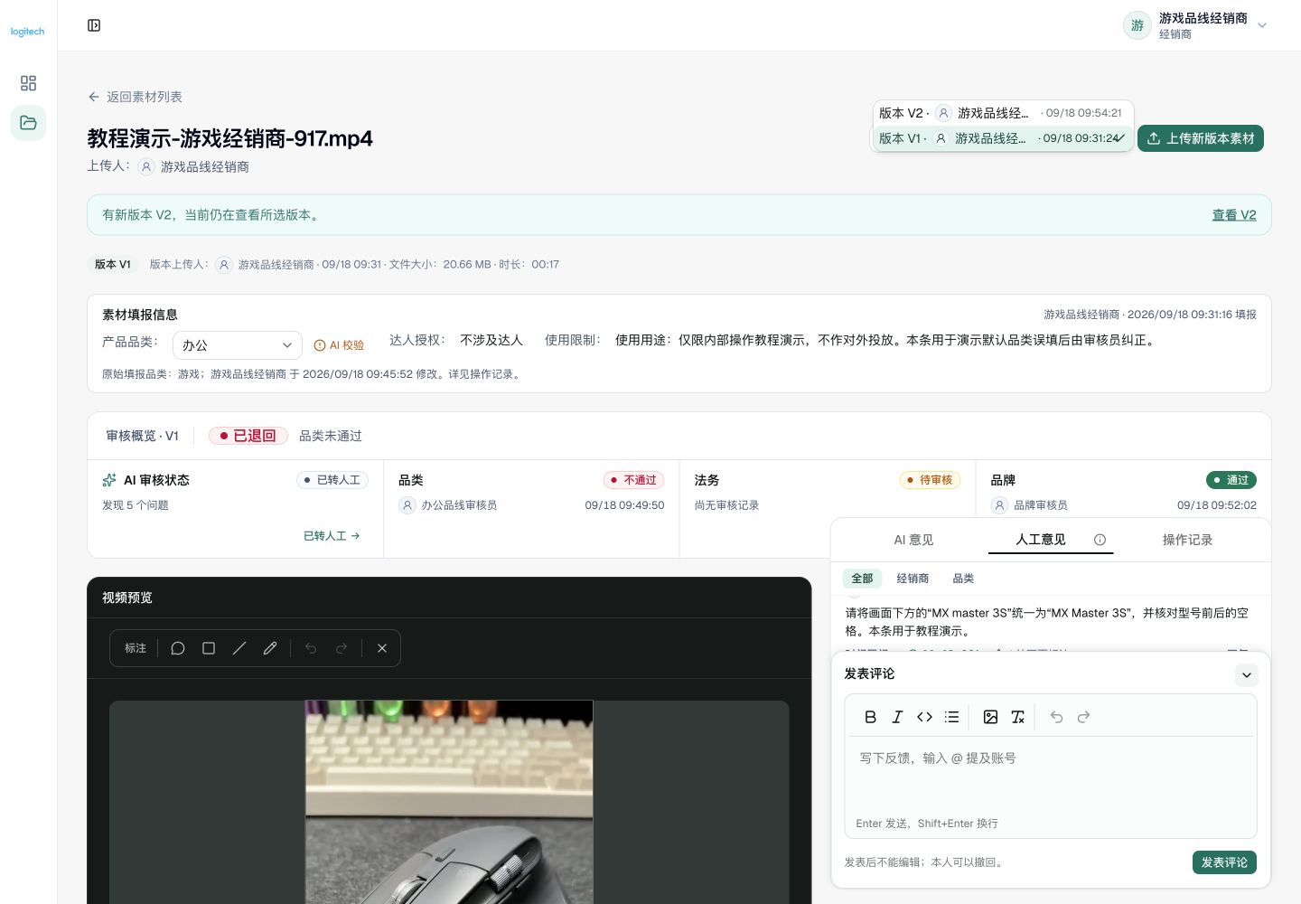Viewport: 1301px width, 904px height.
Task: Switch to the AI 意见 tab
Action: pyautogui.click(x=913, y=540)
